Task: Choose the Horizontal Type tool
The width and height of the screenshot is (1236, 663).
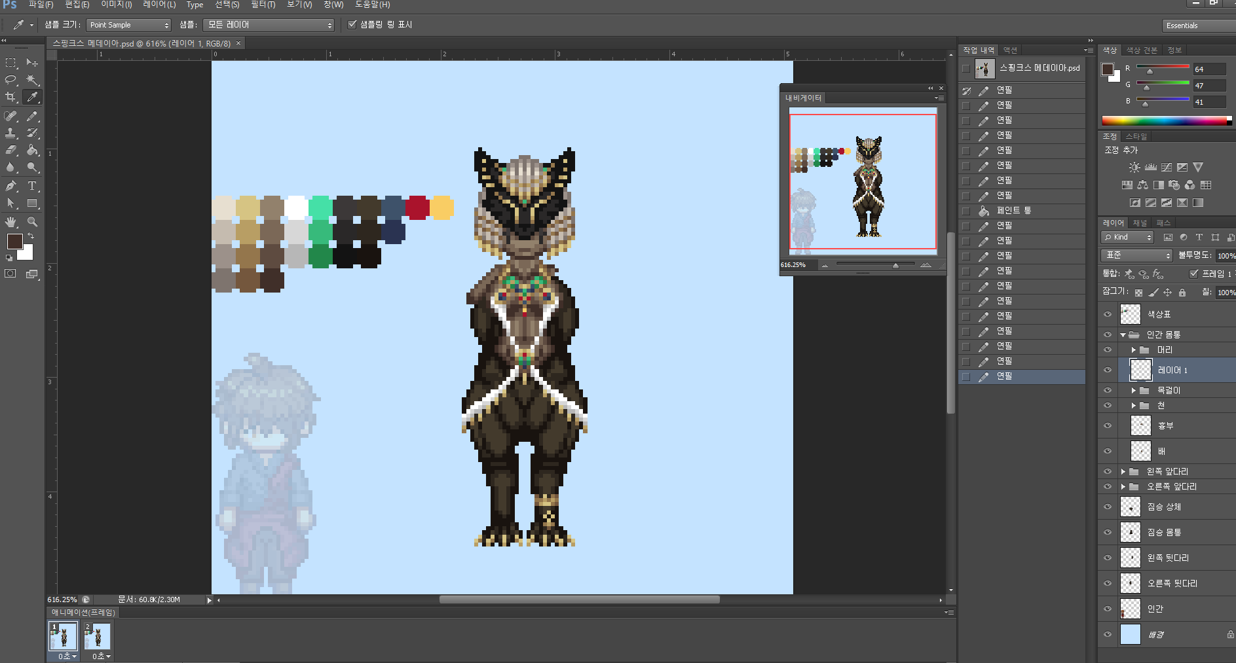Action: click(x=32, y=186)
